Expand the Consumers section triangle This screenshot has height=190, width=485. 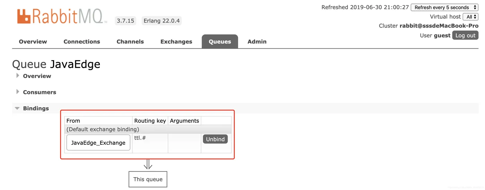(x=18, y=92)
